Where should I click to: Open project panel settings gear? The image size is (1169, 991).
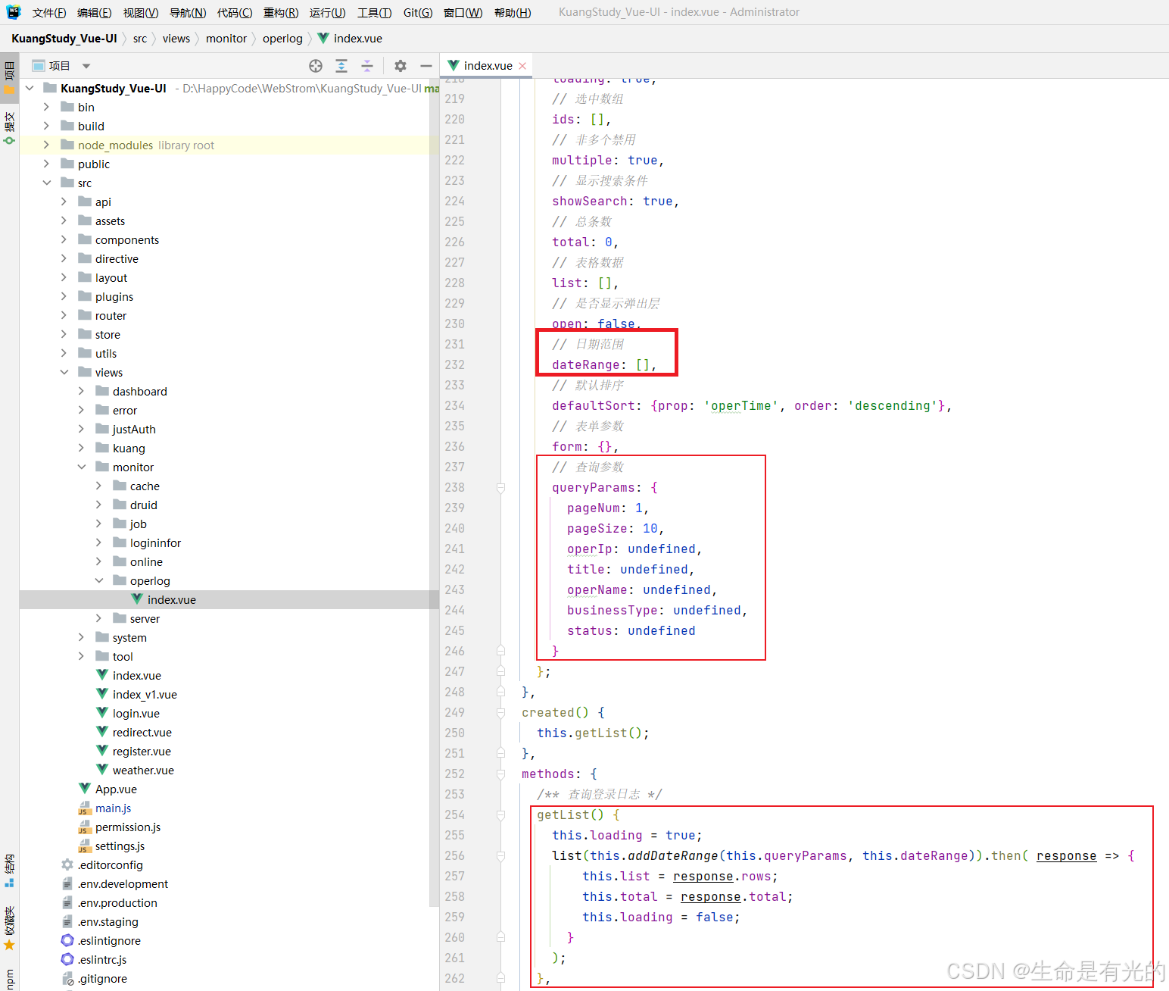[x=401, y=66]
